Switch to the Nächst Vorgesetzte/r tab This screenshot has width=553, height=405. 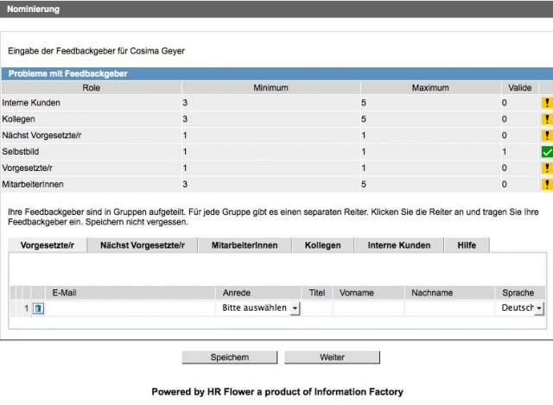(143, 245)
